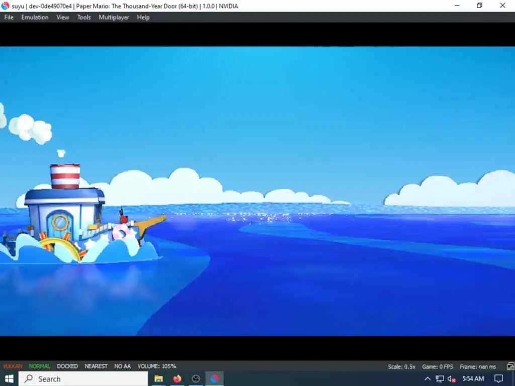Change the NEAREST scaling filter button
This screenshot has width=515, height=386.
[96, 366]
